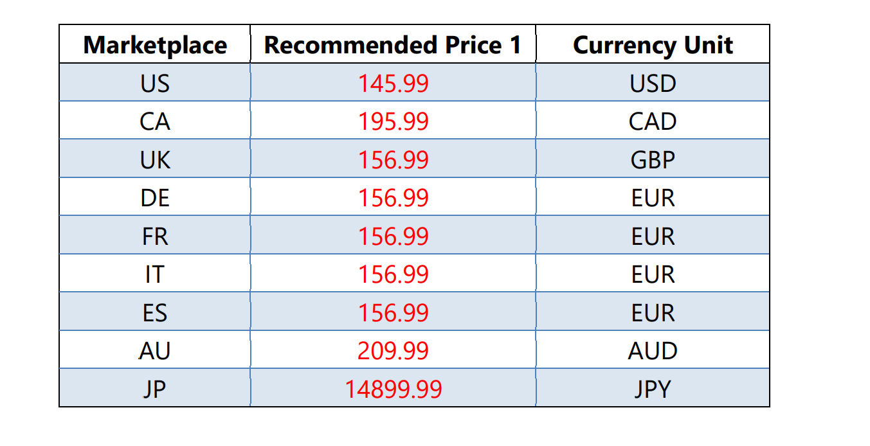Select the DE marketplace cell
This screenshot has height=446, width=870.
[x=155, y=198]
